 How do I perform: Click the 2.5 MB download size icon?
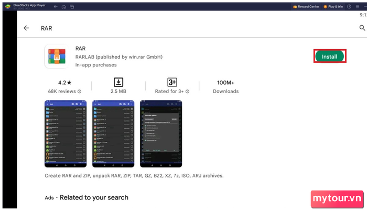(118, 82)
